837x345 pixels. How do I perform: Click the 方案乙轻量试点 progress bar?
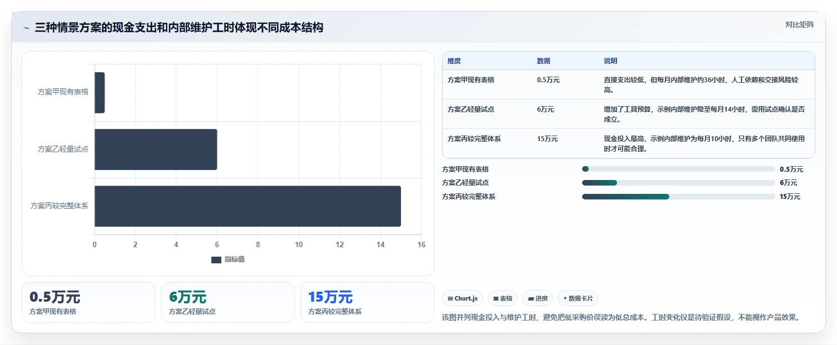678,183
